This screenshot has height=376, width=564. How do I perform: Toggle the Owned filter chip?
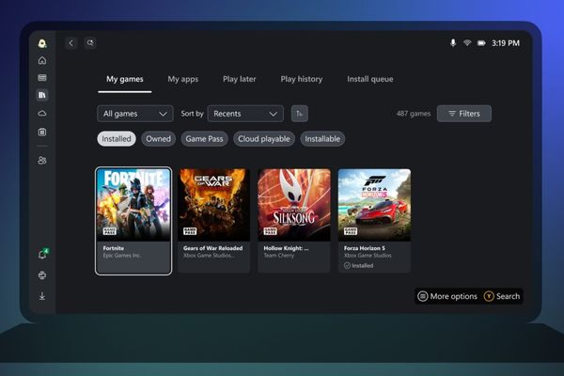(158, 139)
